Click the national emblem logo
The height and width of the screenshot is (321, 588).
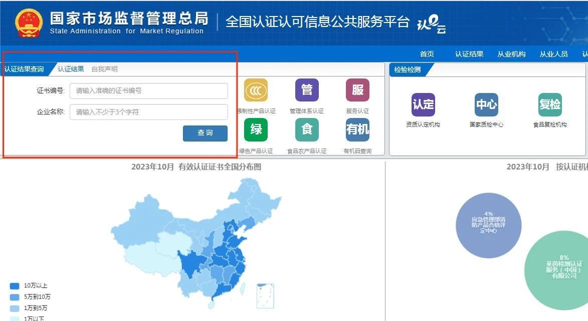pos(29,23)
